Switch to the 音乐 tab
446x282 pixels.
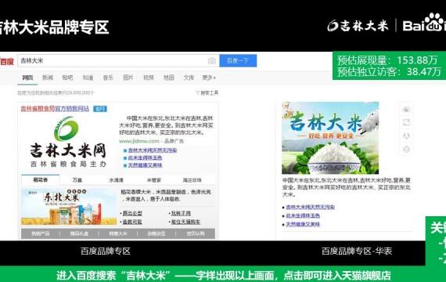[x=108, y=78]
